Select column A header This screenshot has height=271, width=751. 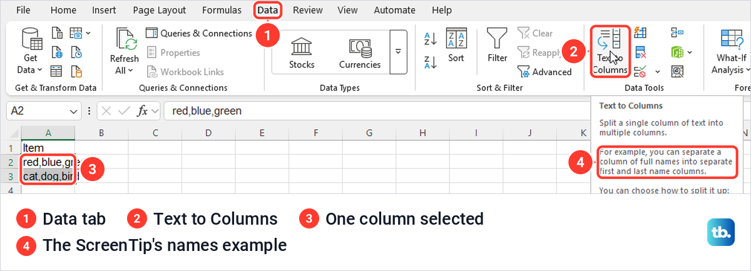pos(48,133)
